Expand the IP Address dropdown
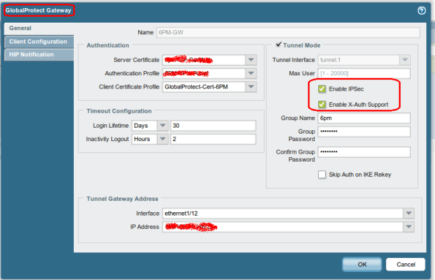The width and height of the screenshot is (435, 280). 409,227
